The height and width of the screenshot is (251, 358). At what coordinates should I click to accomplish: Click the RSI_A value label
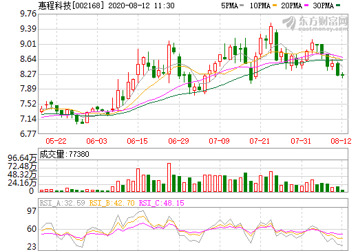point(62,203)
